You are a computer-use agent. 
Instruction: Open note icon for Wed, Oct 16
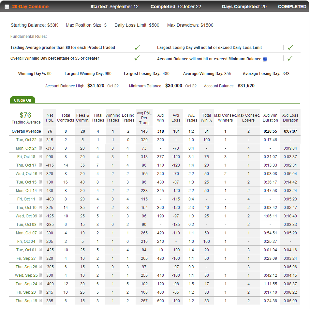pyautogui.click(x=40, y=174)
